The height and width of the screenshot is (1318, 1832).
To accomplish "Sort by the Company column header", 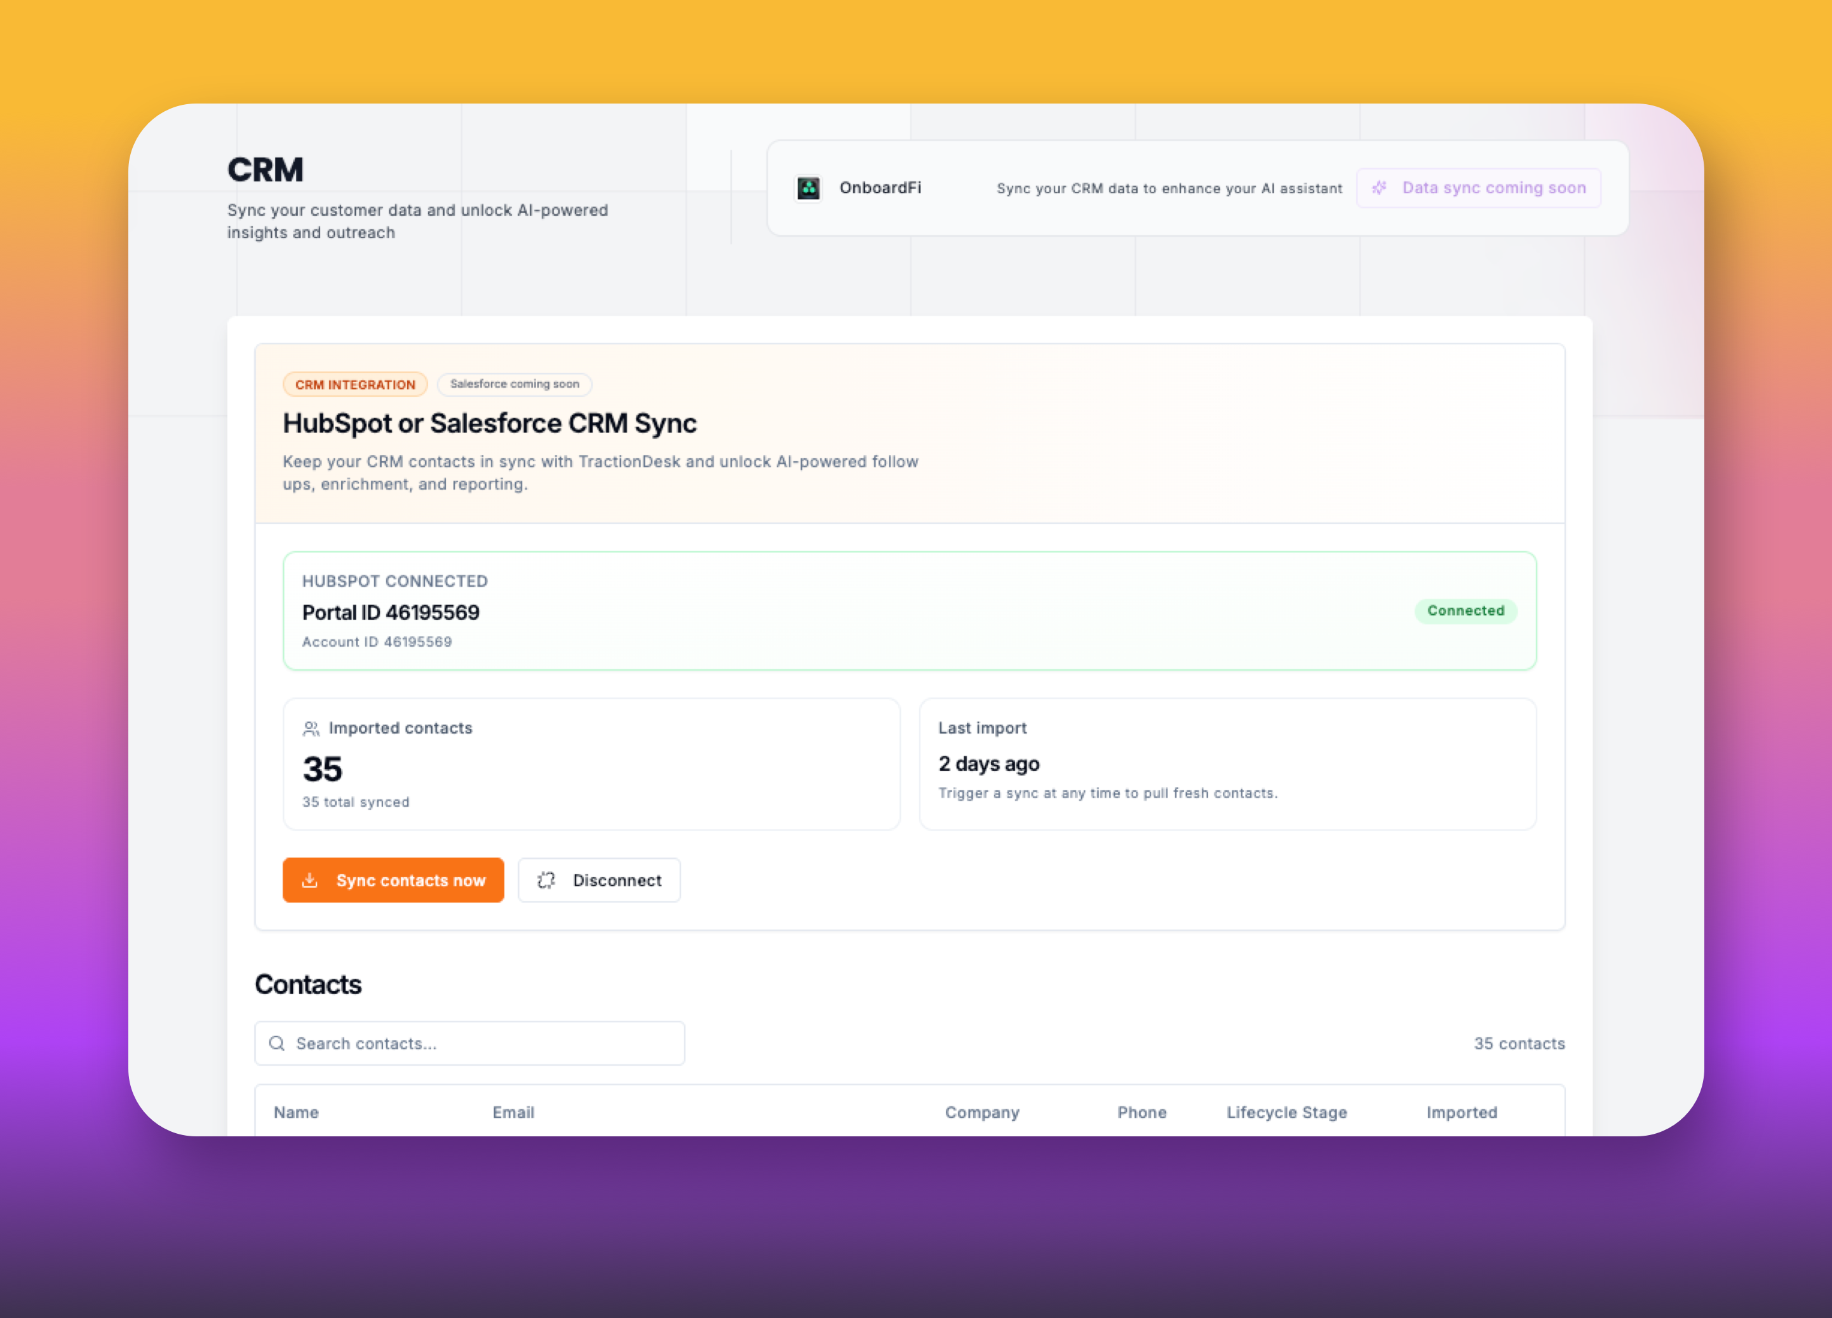I will [x=981, y=1112].
